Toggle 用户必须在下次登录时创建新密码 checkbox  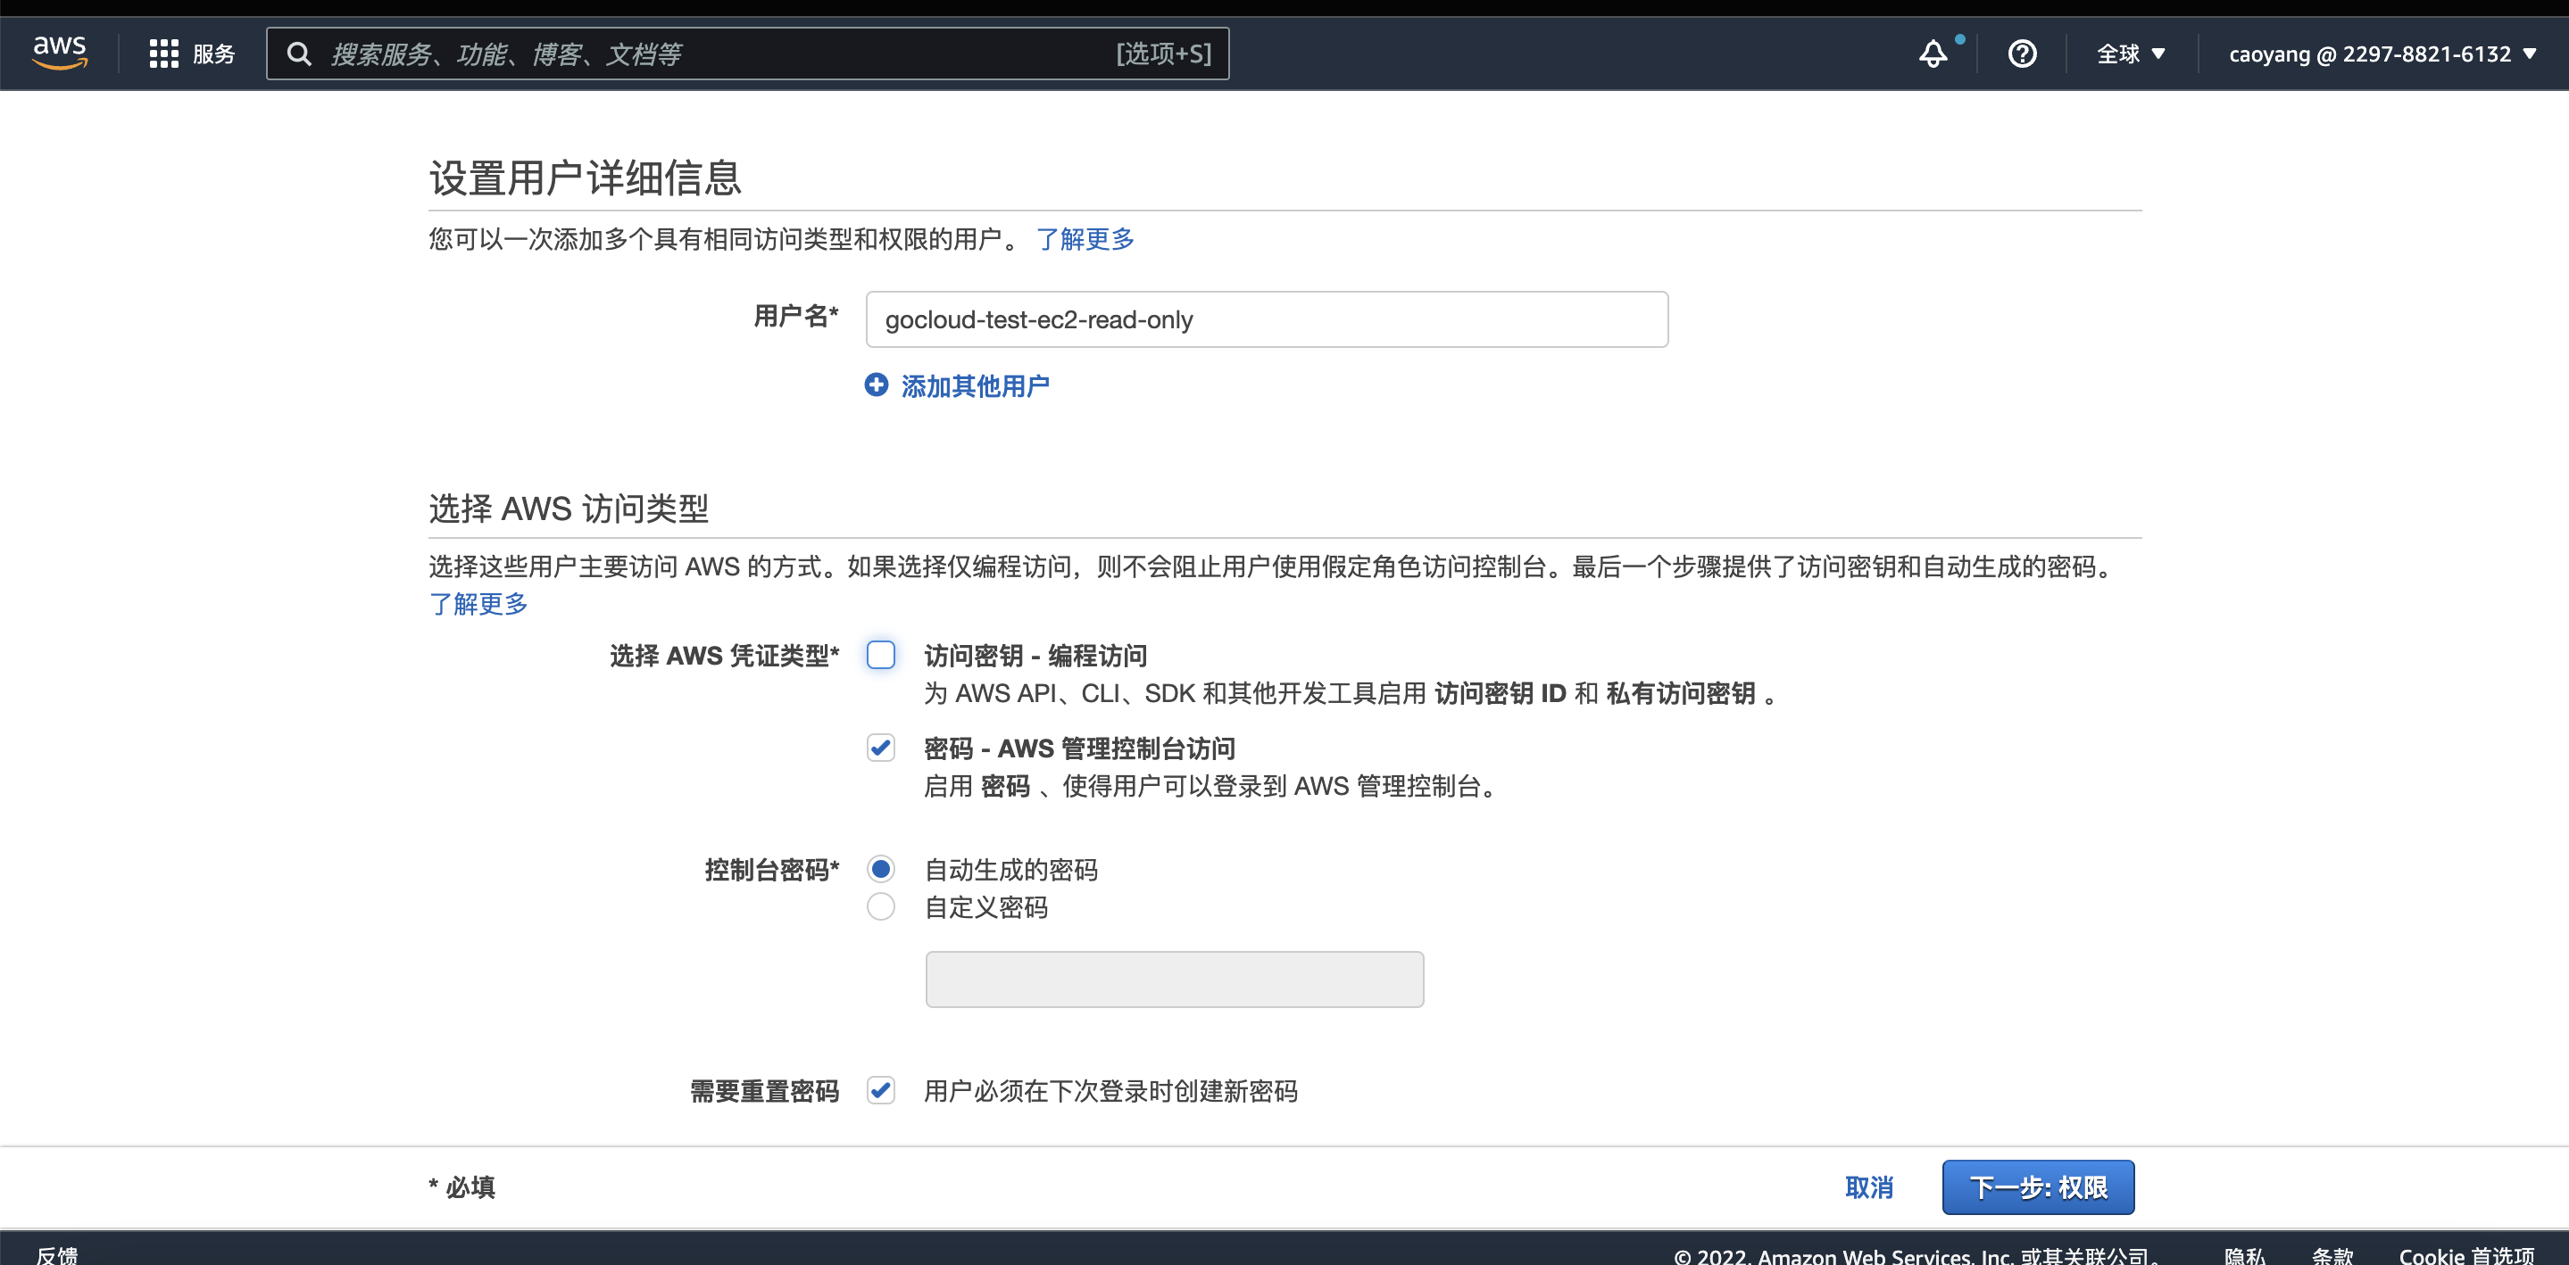(881, 1090)
